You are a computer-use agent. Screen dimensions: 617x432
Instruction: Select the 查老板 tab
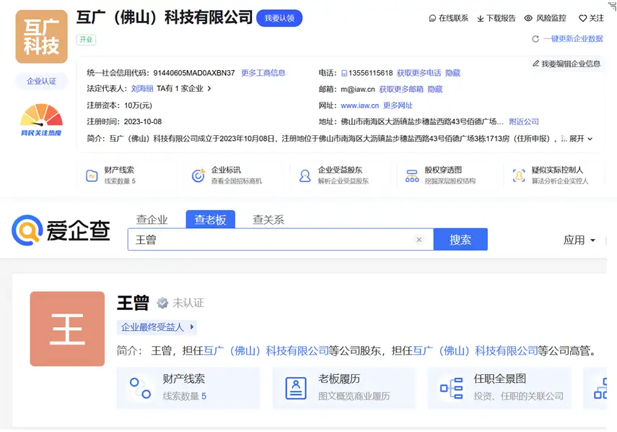coord(211,220)
